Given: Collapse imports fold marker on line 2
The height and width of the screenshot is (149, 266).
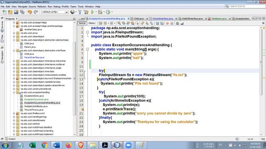Looking at the screenshot, I should (x=88, y=32).
